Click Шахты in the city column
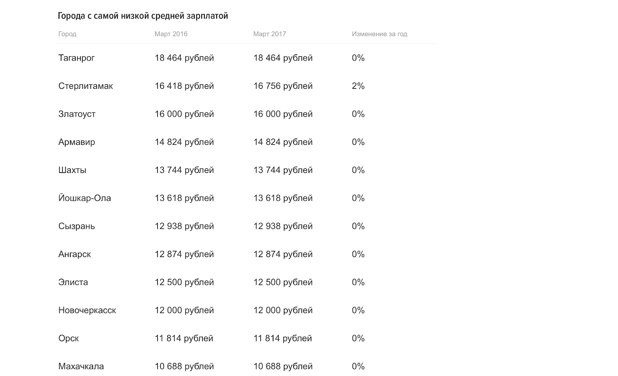The width and height of the screenshot is (618, 376). [x=72, y=170]
